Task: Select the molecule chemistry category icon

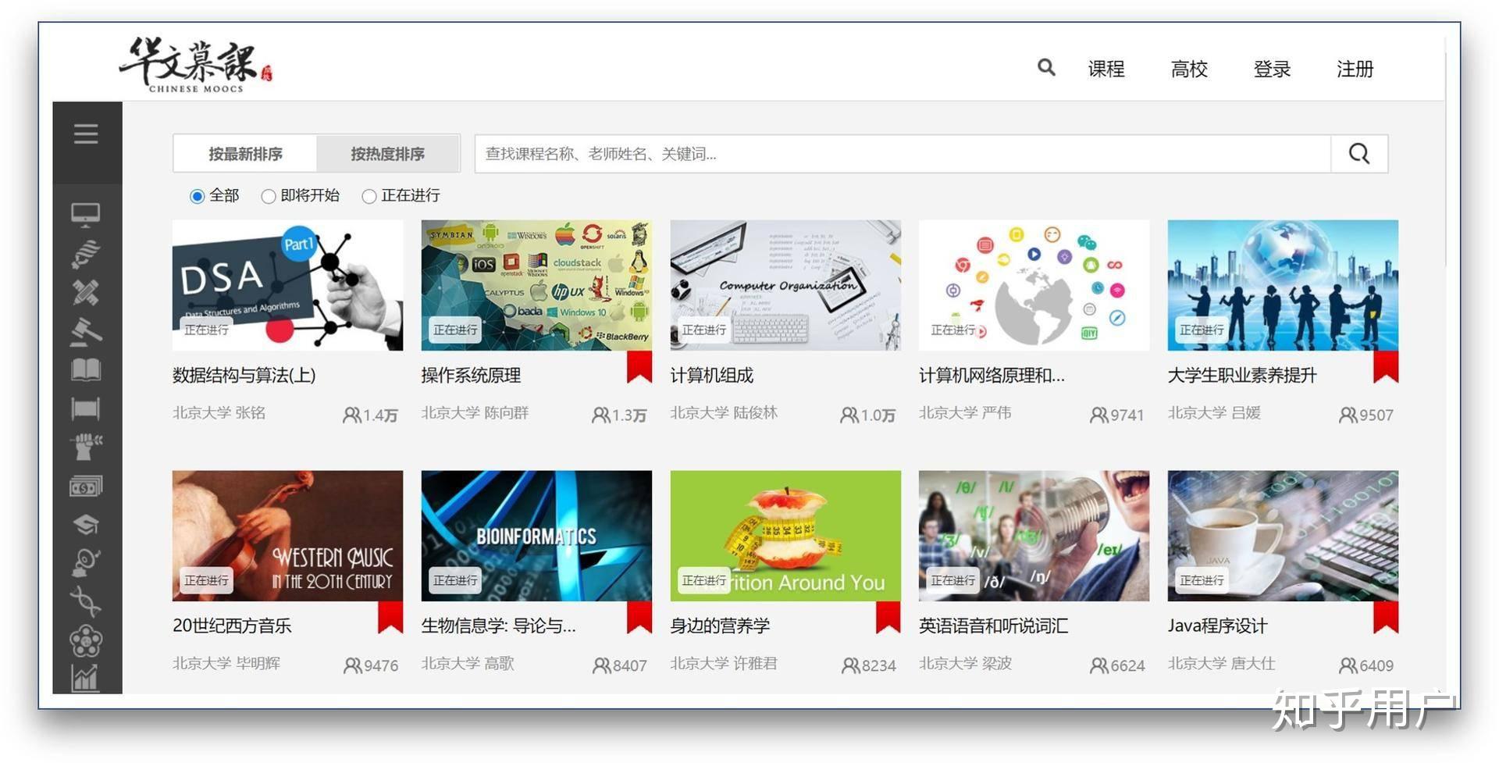Action: (87, 640)
